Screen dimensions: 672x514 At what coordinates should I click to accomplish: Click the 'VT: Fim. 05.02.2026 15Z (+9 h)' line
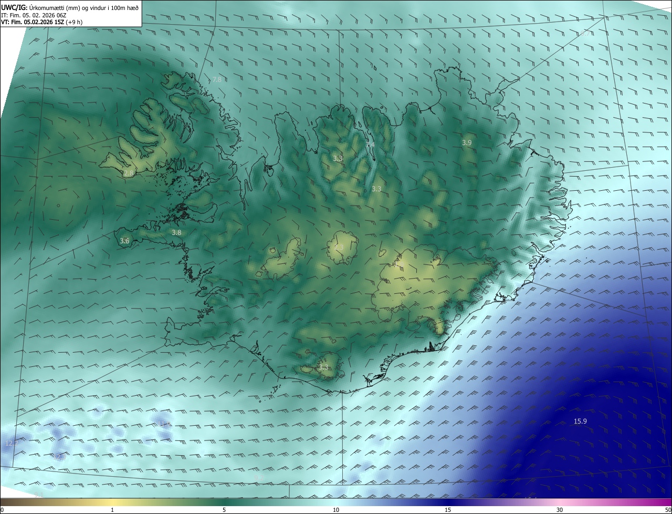[41, 22]
